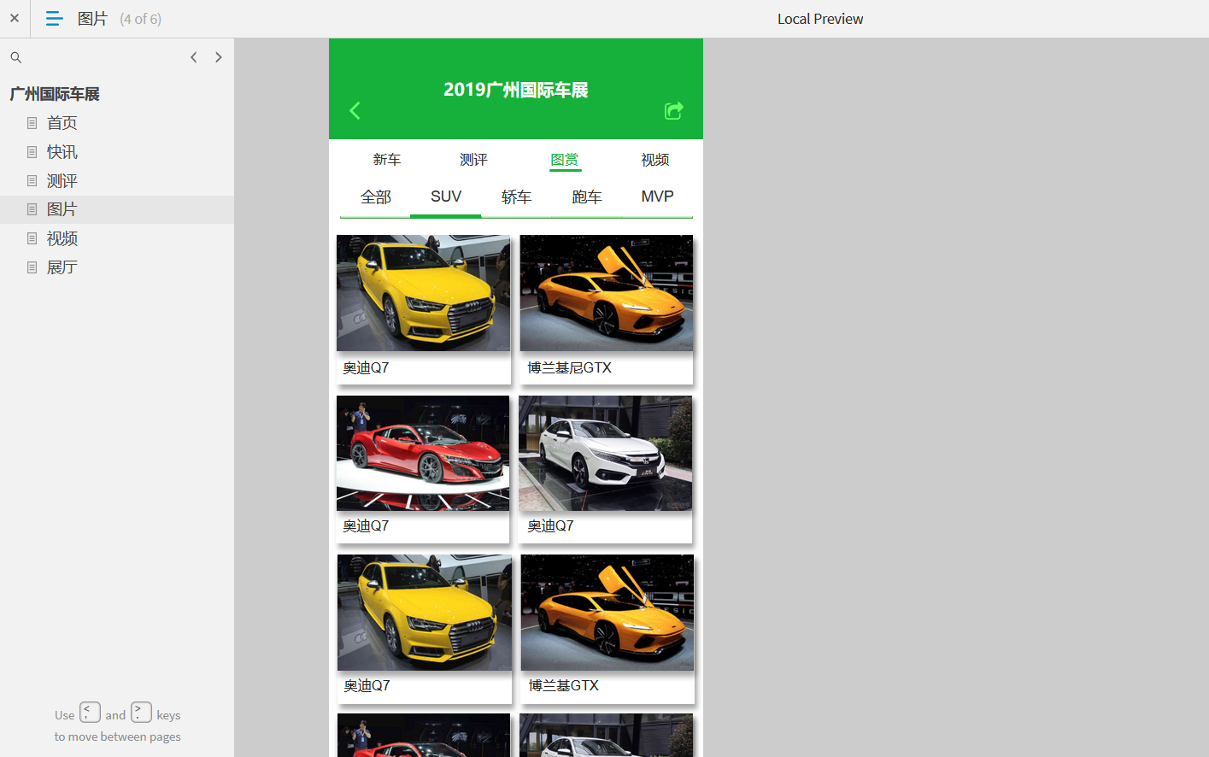The height and width of the screenshot is (757, 1209).
Task: Select the SUV category filter
Action: click(x=446, y=197)
